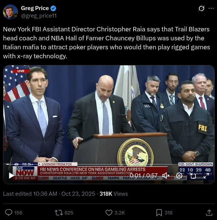Like the post with the heart icon
Image resolution: width=217 pixels, height=220 pixels.
[x=109, y=213]
